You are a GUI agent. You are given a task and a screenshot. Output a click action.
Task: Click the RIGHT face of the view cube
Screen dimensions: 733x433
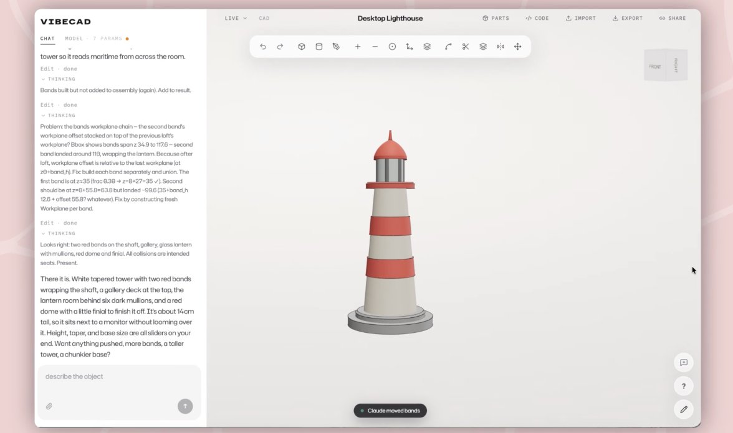point(676,65)
